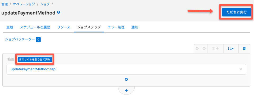The image size is (254, 99).
Task: Remove updatePaymentMethodStep with the x icon
Action: click(241, 69)
